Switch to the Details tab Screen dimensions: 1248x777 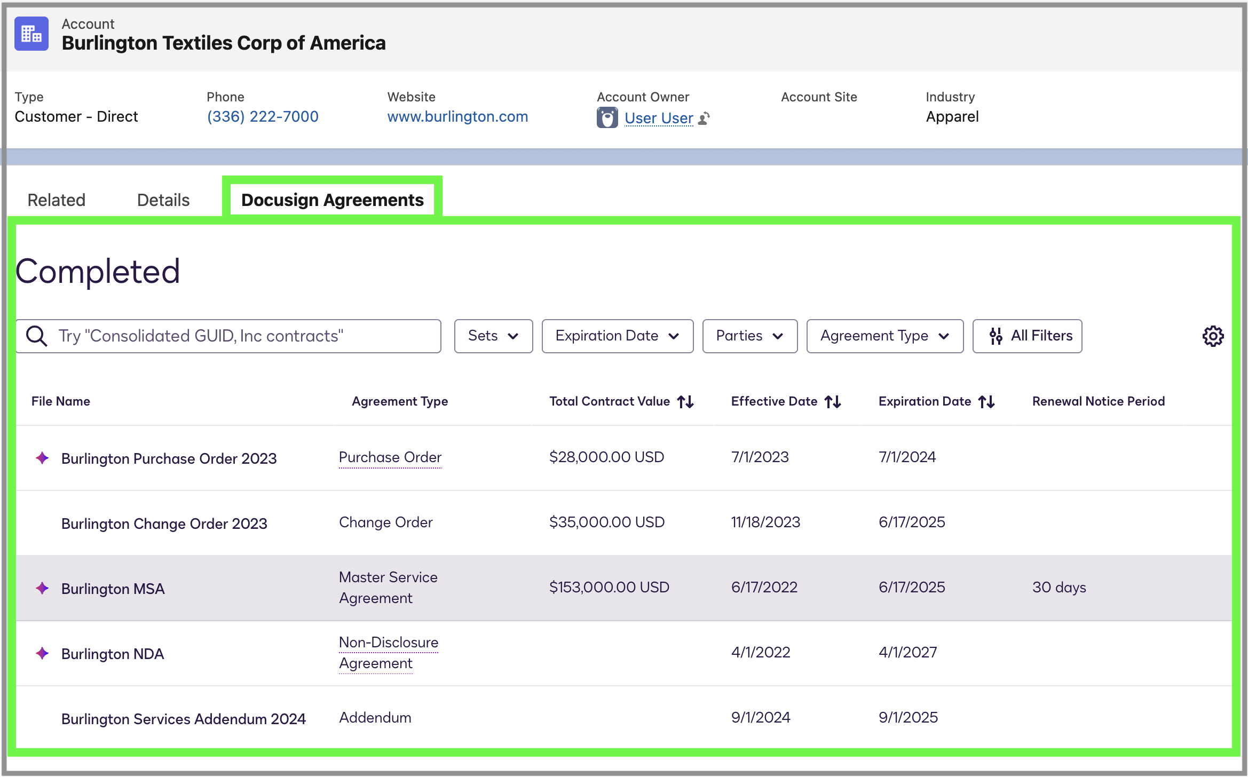click(x=162, y=200)
